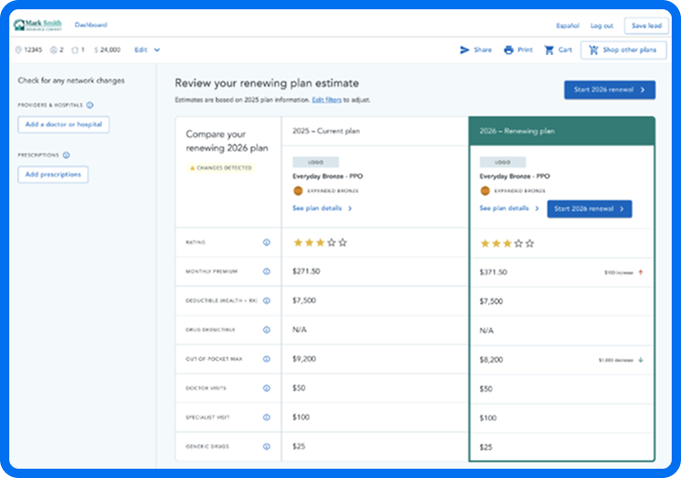The image size is (681, 478).
Task: Click info icon next to Out-of-Pocket Max
Action: (x=266, y=360)
